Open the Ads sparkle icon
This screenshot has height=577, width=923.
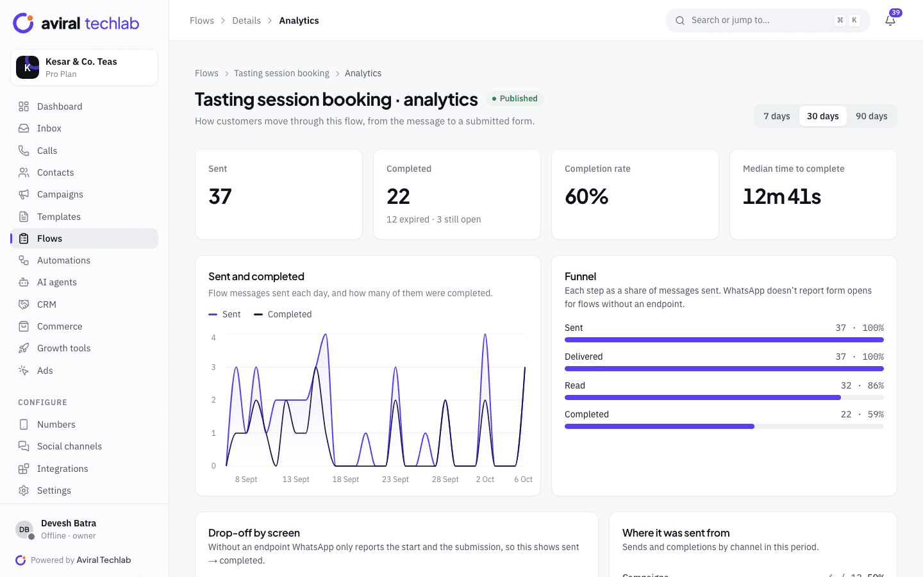click(x=24, y=371)
